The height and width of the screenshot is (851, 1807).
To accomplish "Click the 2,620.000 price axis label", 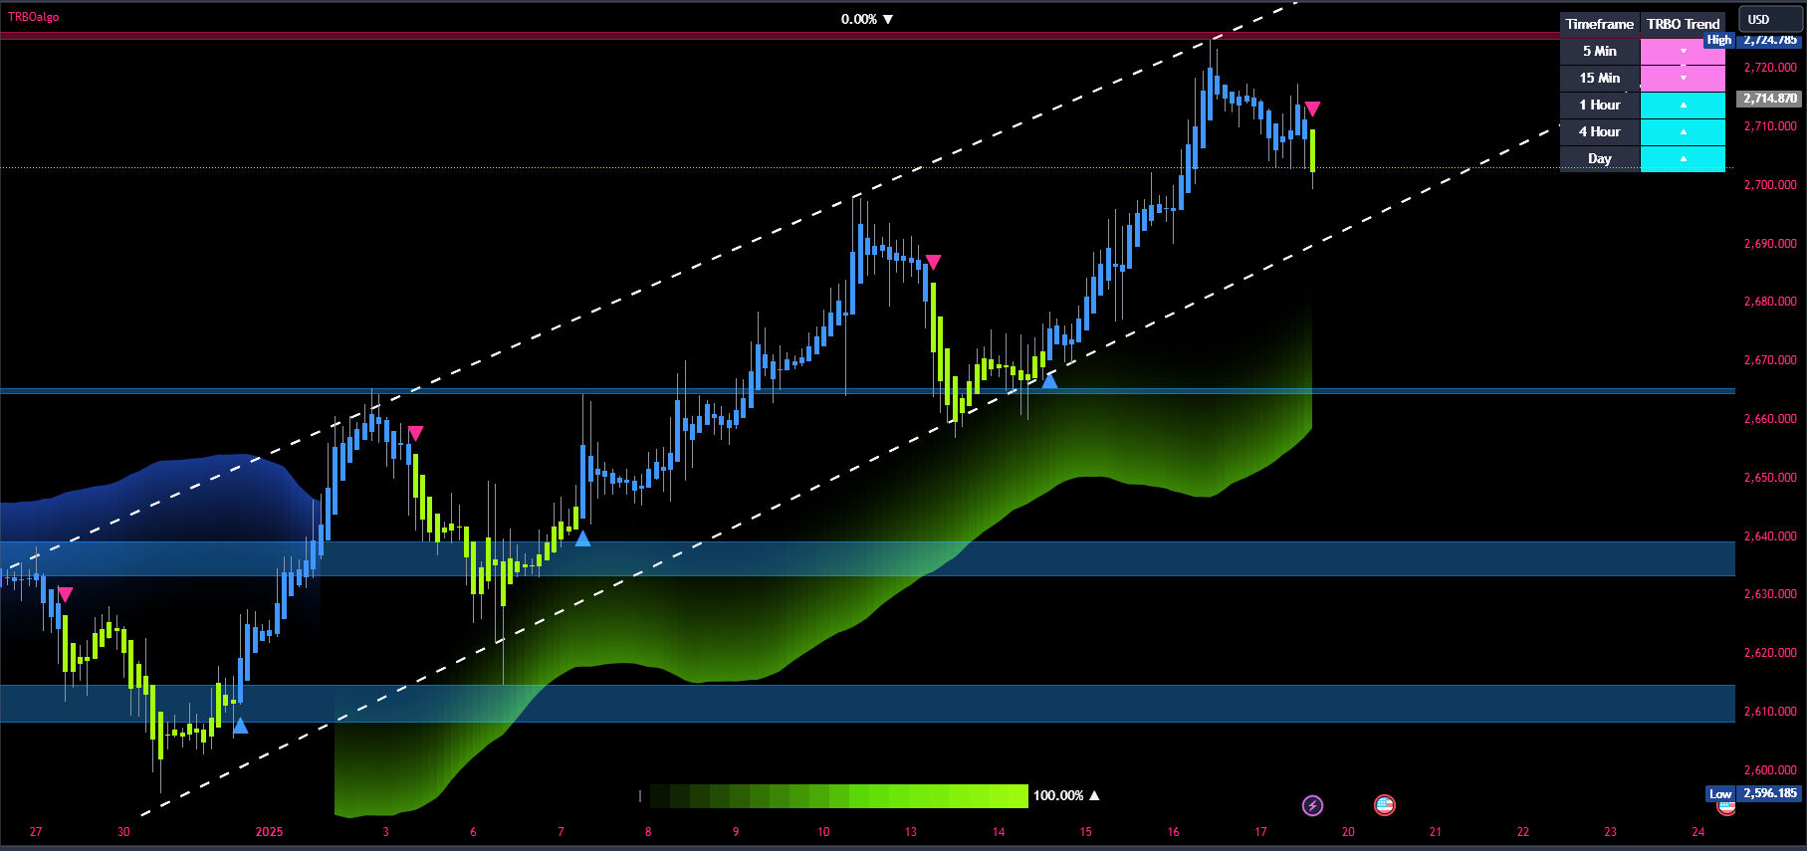I will click(x=1770, y=653).
